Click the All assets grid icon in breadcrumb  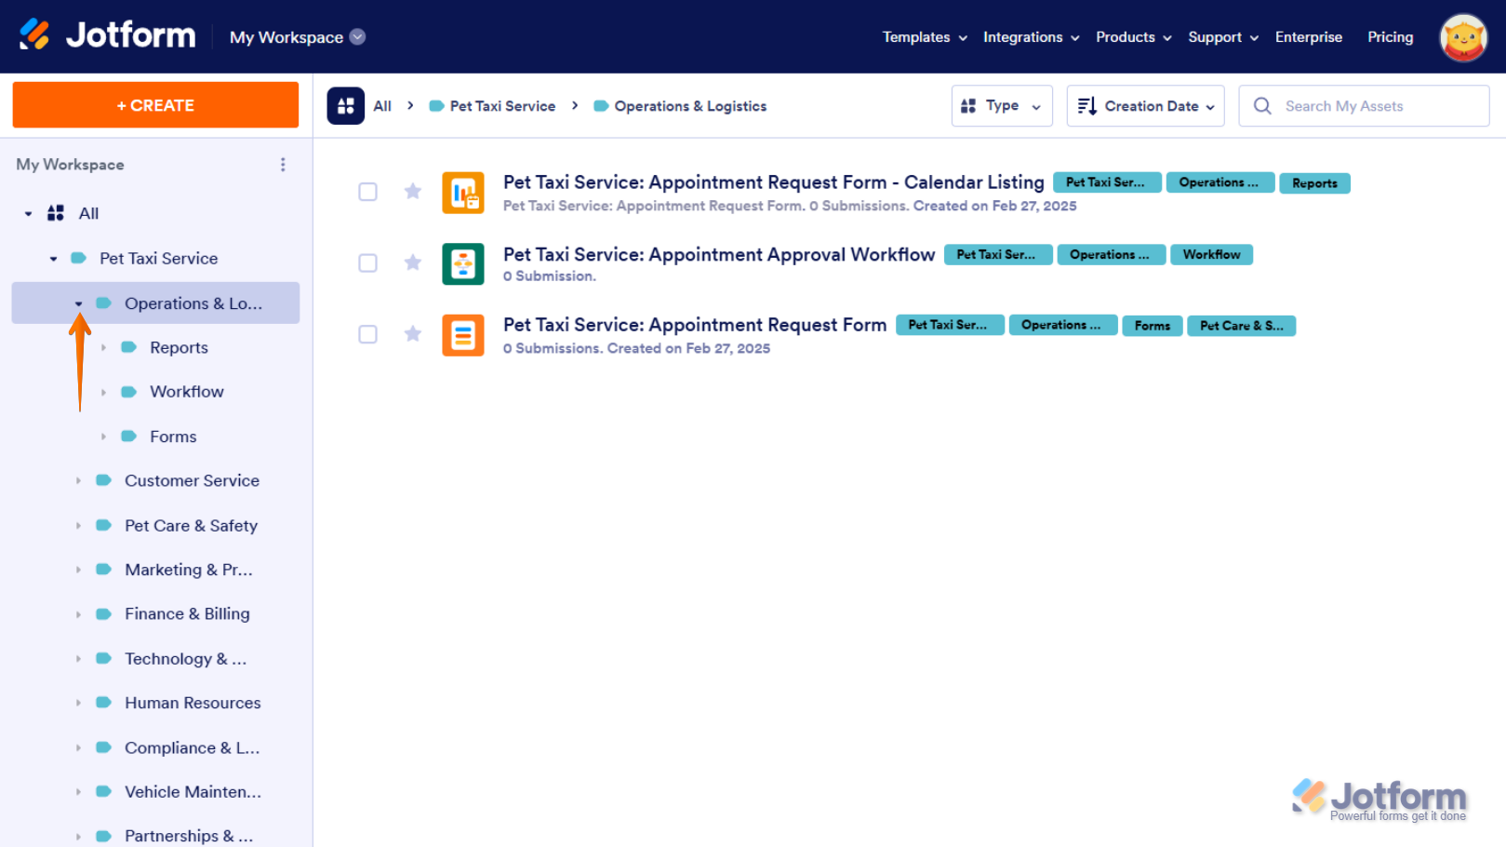[345, 106]
